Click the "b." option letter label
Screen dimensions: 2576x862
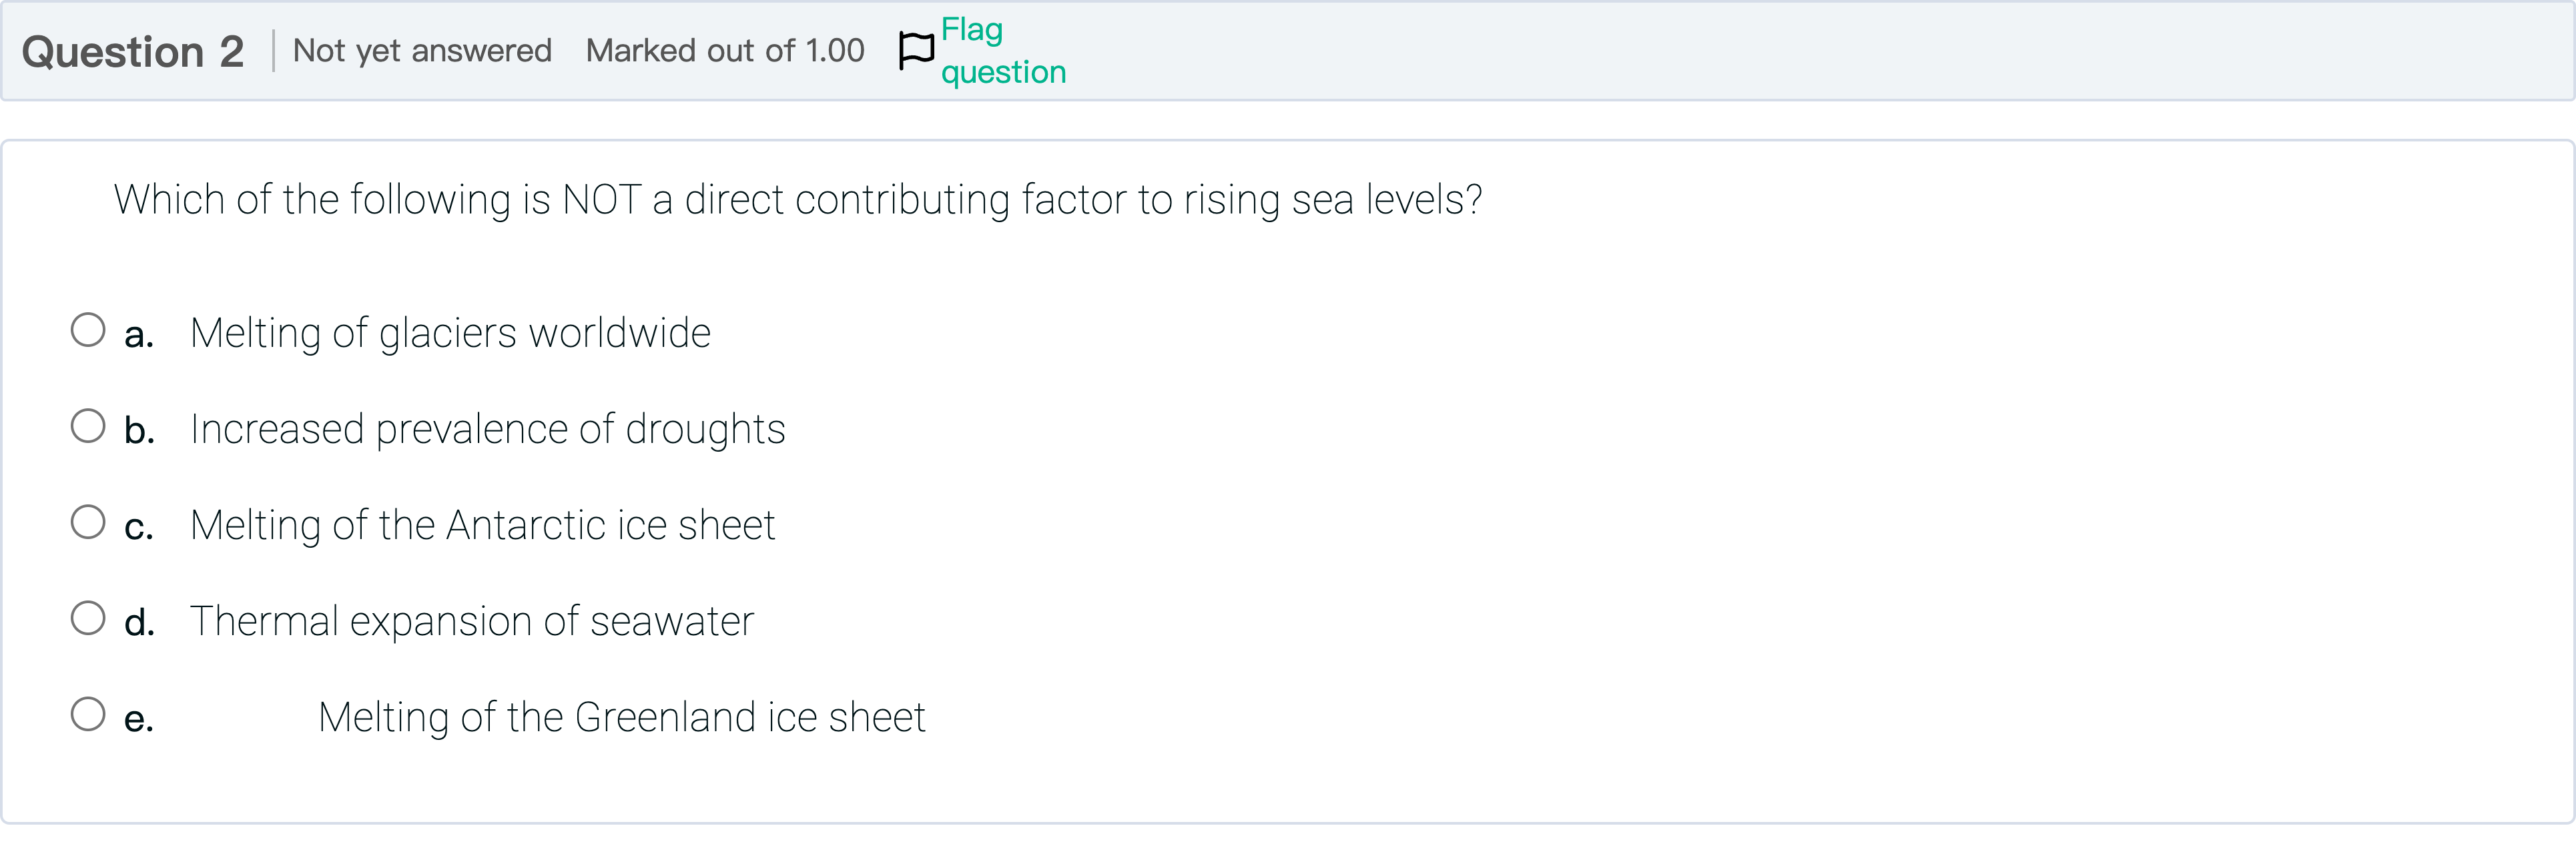[x=139, y=430]
